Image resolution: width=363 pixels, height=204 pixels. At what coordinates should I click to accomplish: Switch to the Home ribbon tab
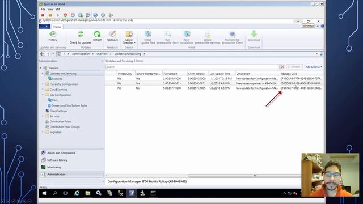tap(57, 27)
